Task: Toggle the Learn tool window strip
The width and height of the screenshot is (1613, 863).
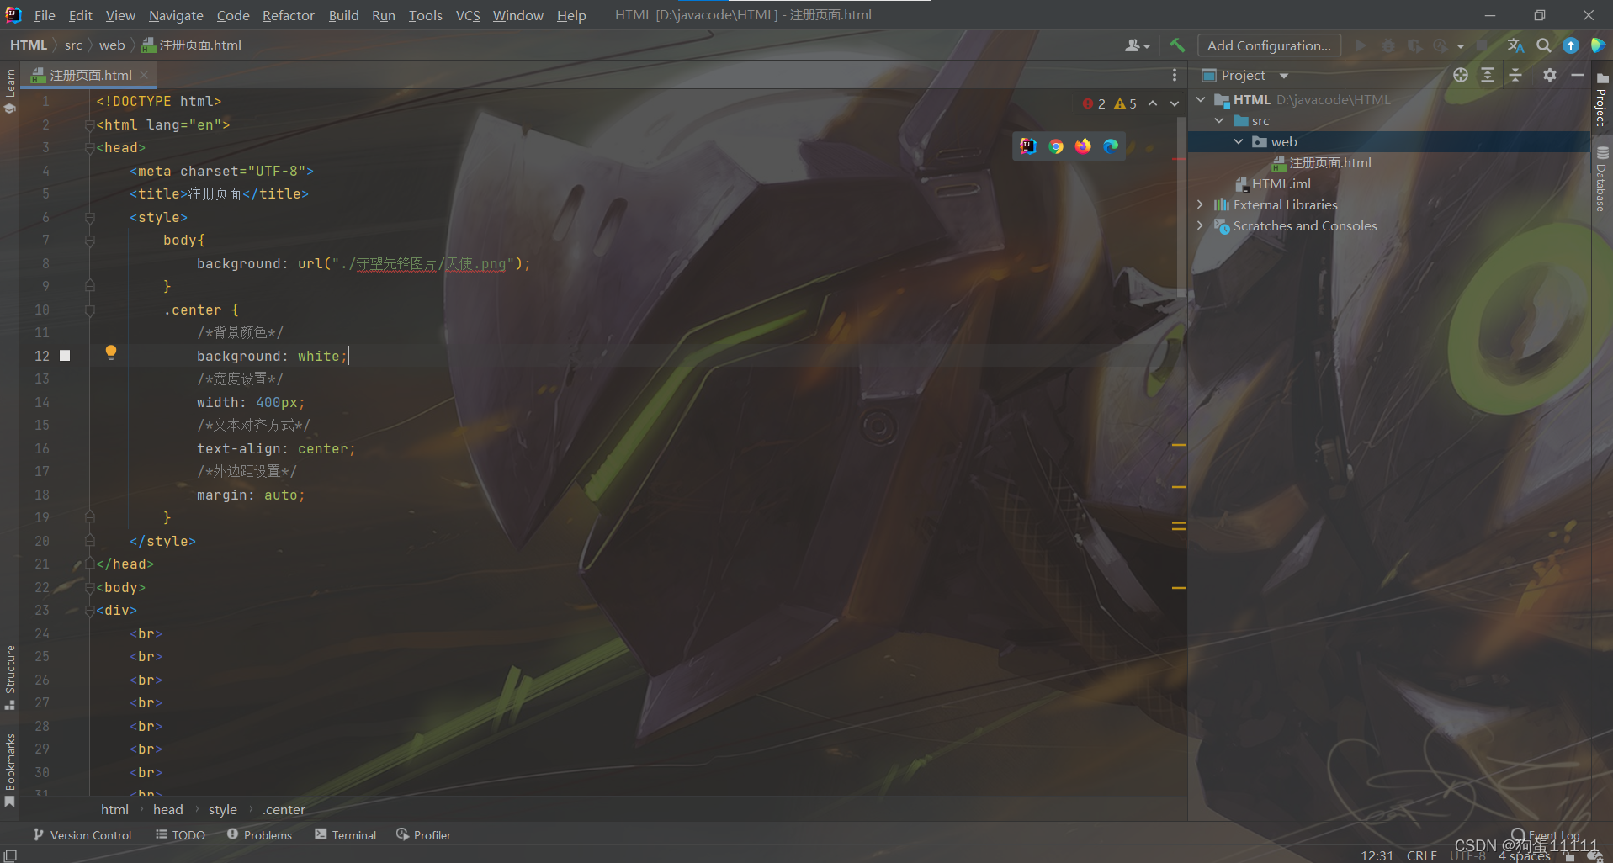Action: 10,90
